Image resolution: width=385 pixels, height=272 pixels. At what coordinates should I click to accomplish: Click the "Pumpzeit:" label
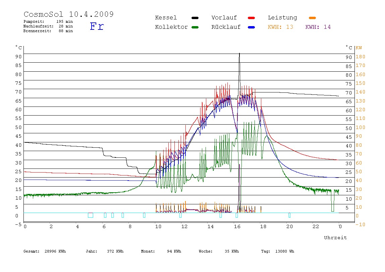coord(34,21)
